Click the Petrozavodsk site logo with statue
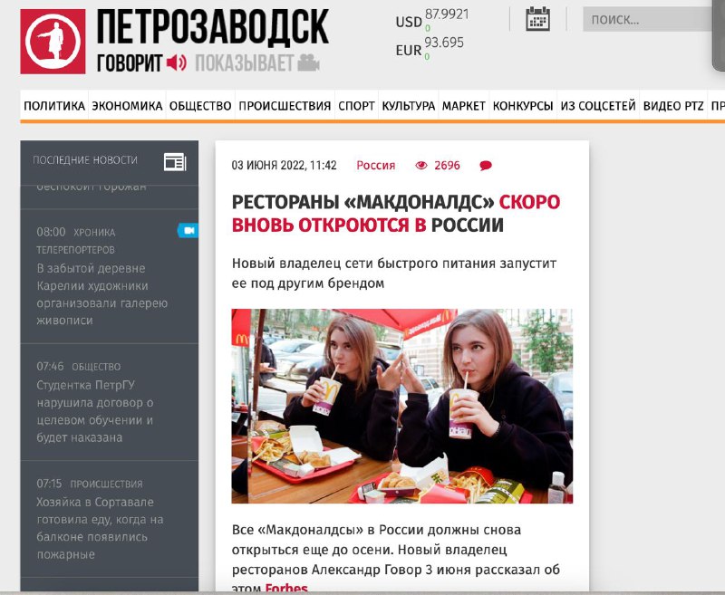 (x=53, y=41)
